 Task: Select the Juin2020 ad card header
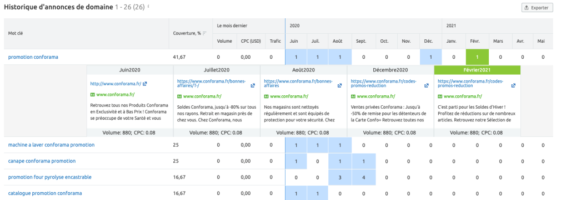130,70
